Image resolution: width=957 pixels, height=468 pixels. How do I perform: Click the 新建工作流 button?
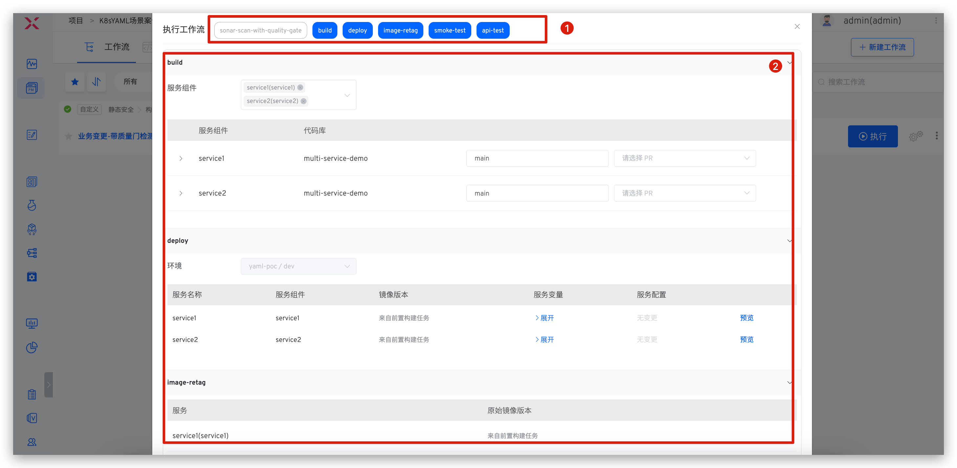[x=882, y=47]
